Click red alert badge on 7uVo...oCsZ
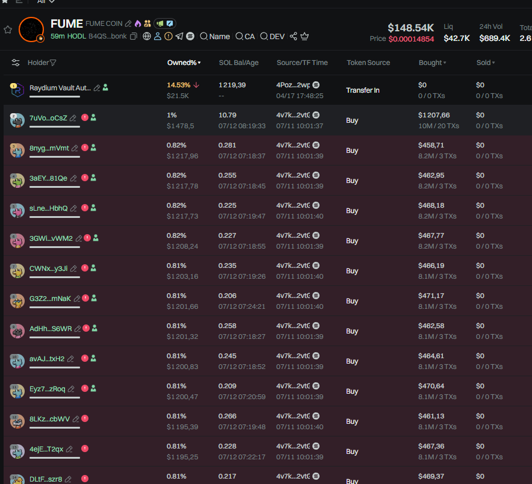The width and height of the screenshot is (532, 484). [85, 117]
